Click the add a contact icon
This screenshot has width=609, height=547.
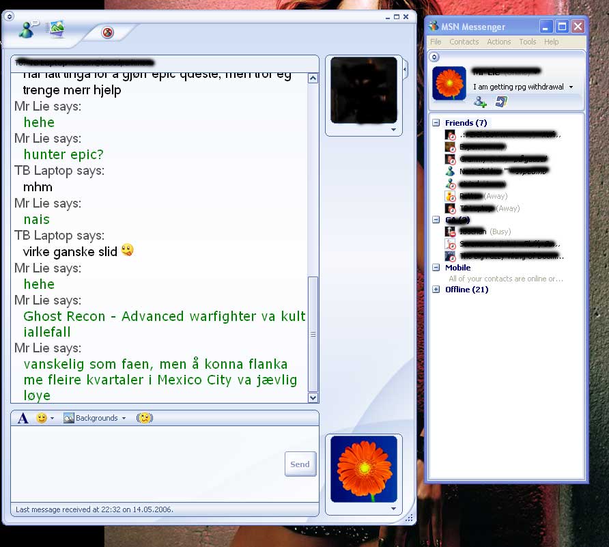click(480, 102)
